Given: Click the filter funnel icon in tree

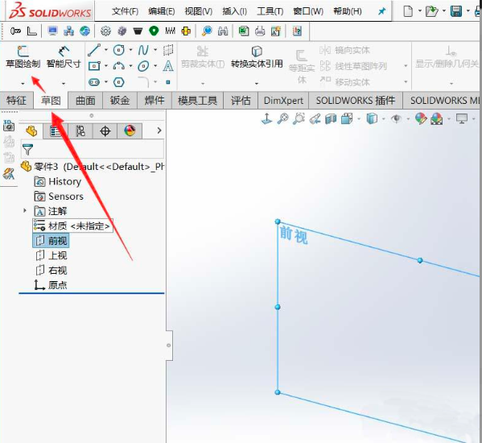Looking at the screenshot, I should [x=27, y=149].
